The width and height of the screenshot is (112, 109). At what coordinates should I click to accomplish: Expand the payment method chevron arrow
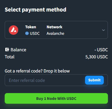(103, 30)
